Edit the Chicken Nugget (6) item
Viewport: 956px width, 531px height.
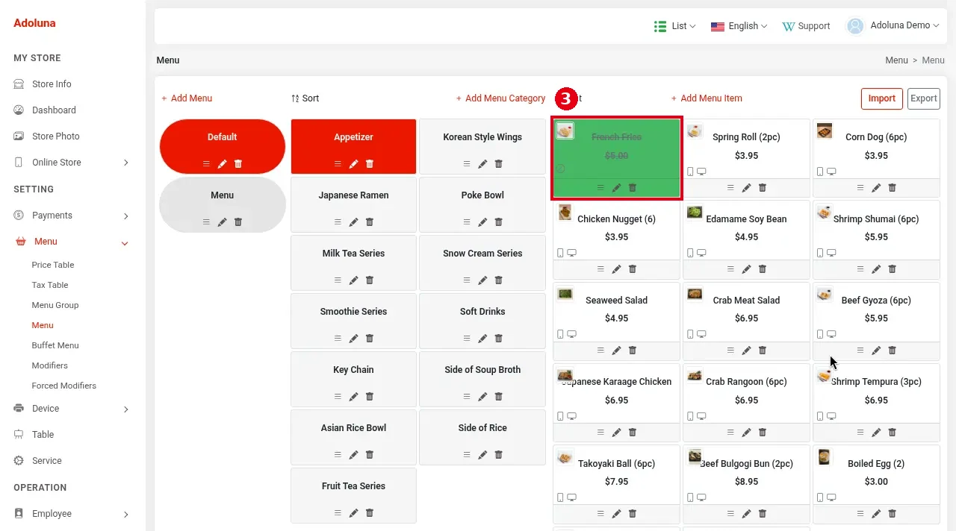[616, 269]
